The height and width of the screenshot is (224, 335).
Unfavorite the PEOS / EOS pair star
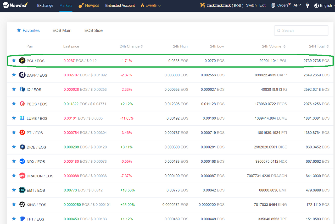click(x=14, y=104)
